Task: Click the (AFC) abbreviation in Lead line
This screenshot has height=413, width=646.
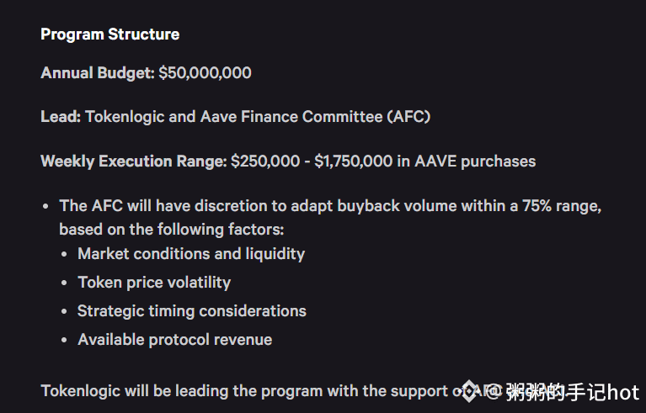Action: pyautogui.click(x=408, y=117)
